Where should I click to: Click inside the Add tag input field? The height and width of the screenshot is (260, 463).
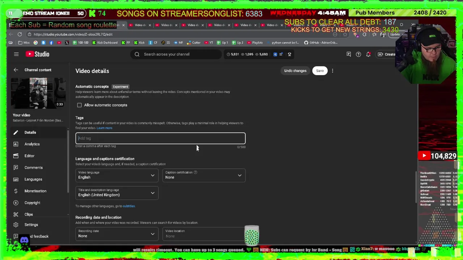pyautogui.click(x=160, y=138)
